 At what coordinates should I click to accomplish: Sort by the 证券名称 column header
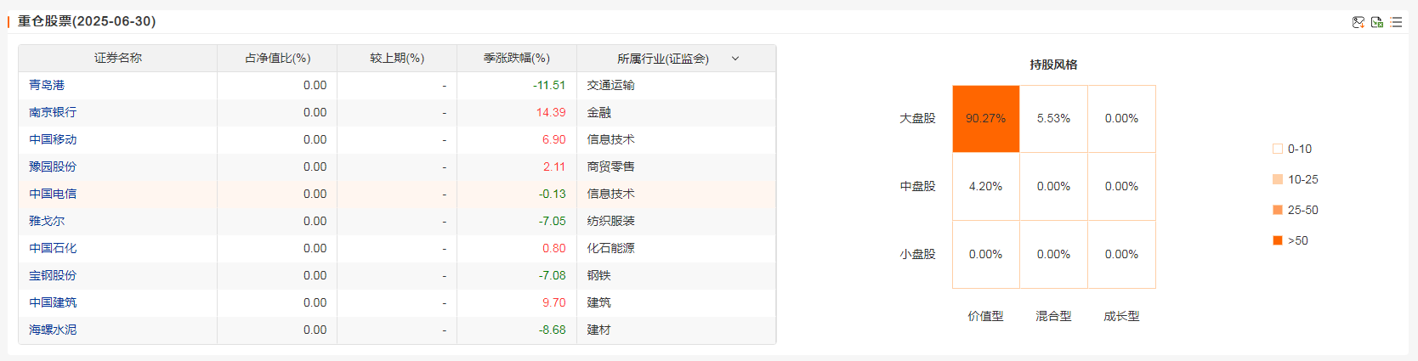coord(118,58)
